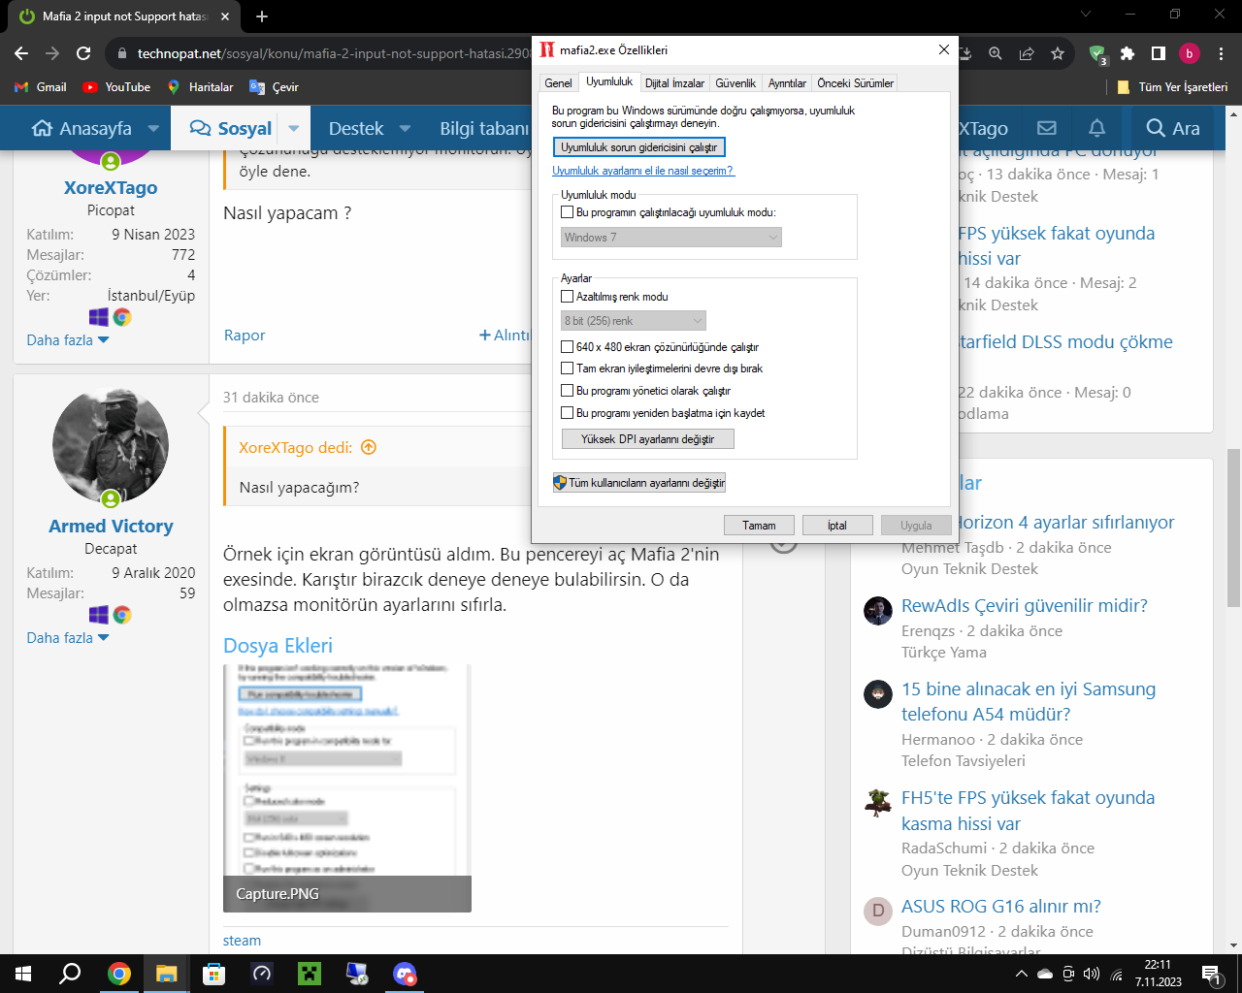Toggle the Chrome side panel

tap(1159, 53)
